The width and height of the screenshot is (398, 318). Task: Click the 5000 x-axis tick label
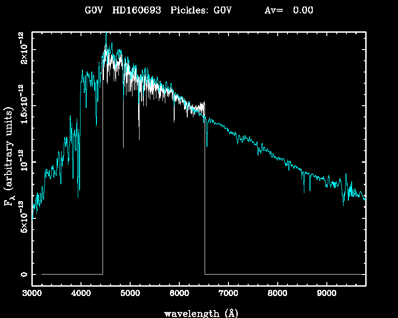click(130, 294)
